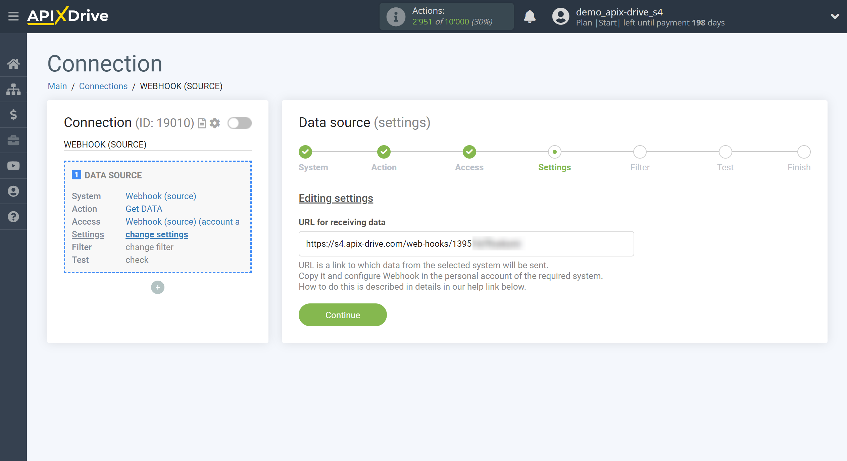
Task: Select the Finish step
Action: click(804, 152)
